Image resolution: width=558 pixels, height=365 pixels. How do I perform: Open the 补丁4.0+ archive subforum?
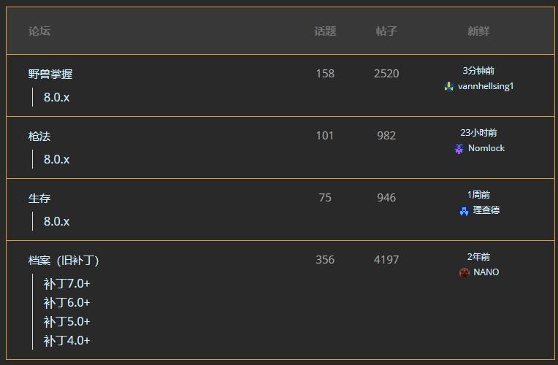coord(66,340)
